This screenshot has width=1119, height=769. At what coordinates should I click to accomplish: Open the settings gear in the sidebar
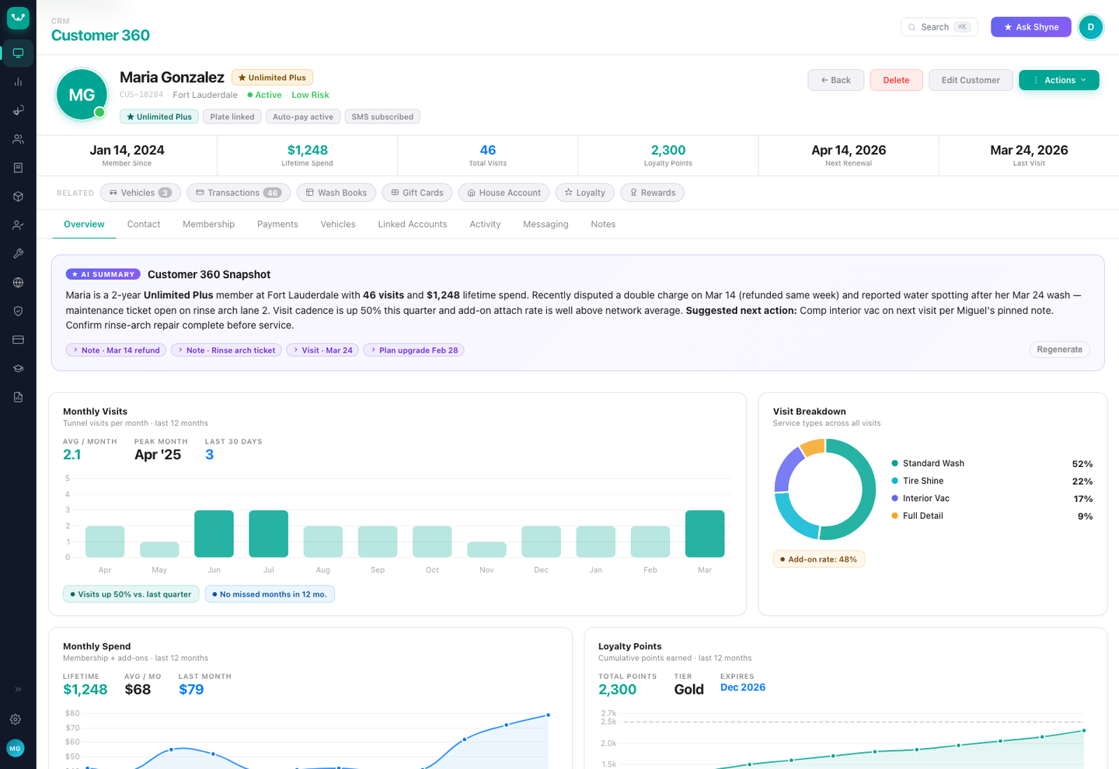pyautogui.click(x=16, y=719)
